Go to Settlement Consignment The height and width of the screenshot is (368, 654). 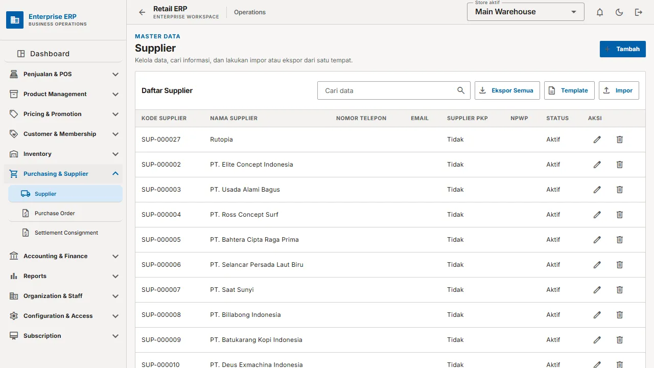coord(65,233)
